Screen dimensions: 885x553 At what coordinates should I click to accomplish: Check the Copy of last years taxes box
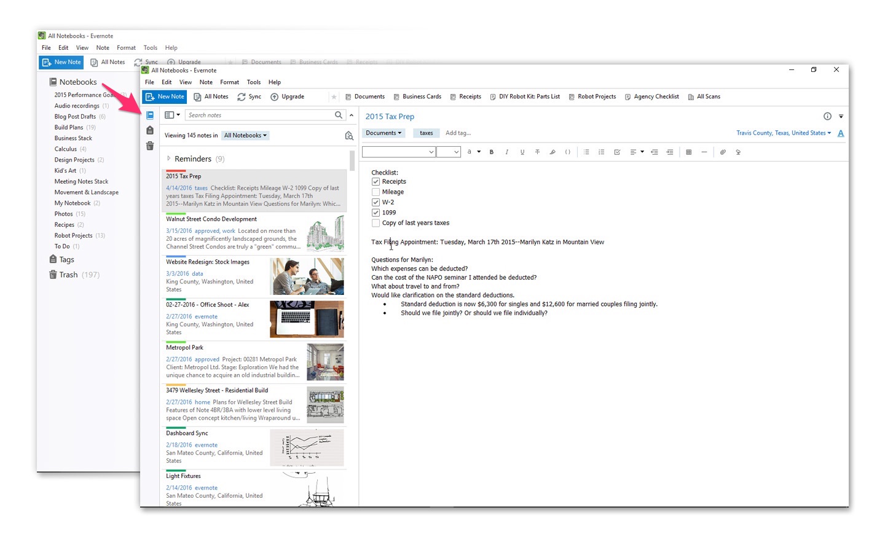(376, 223)
